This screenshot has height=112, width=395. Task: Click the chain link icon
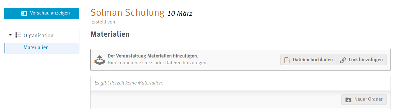pyautogui.click(x=343, y=60)
